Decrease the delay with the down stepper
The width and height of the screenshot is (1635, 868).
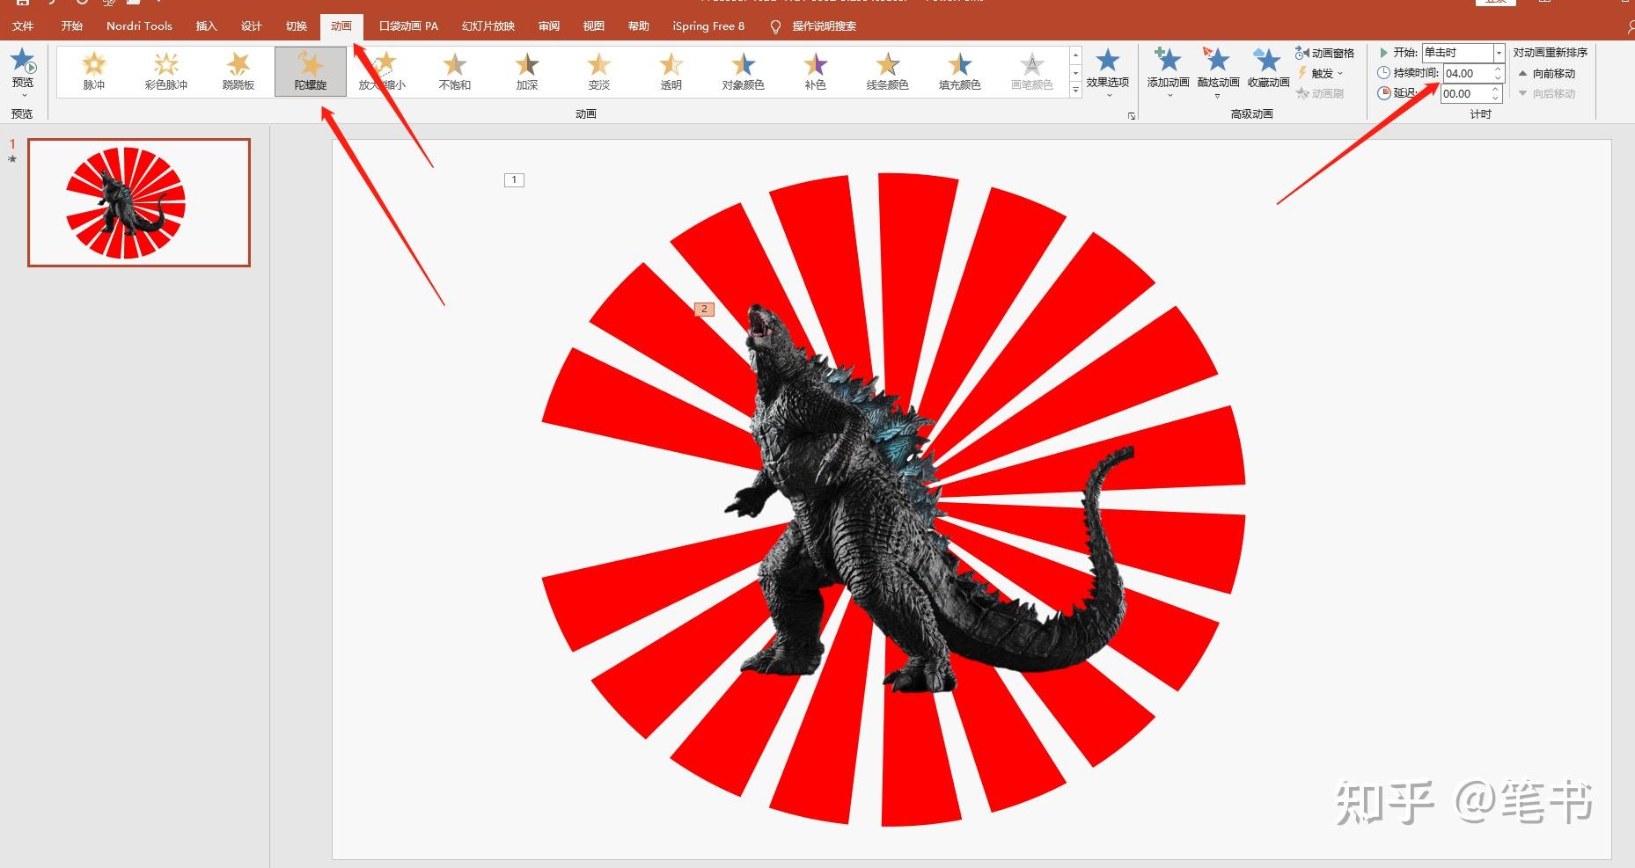[x=1496, y=98]
